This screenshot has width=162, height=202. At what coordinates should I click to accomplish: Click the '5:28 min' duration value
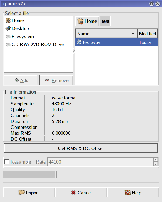coord(61,121)
